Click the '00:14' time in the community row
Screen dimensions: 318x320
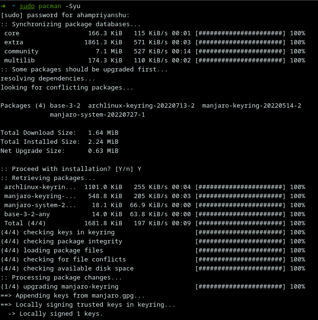click(x=181, y=51)
